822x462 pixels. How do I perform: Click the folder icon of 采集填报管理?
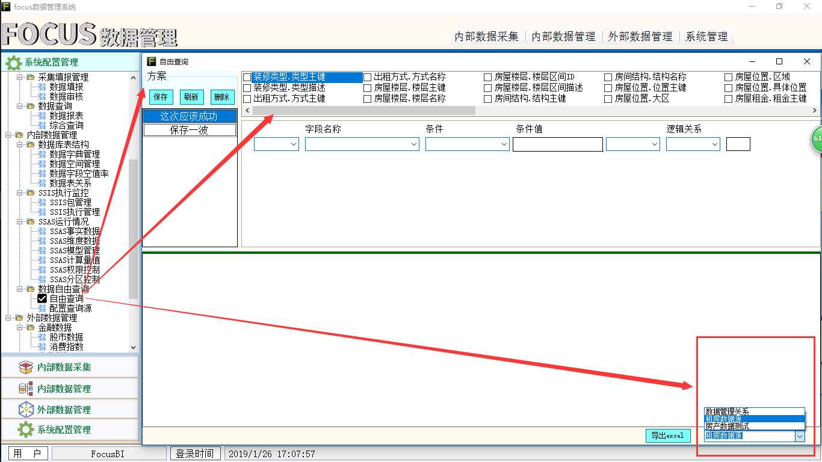click(30, 77)
